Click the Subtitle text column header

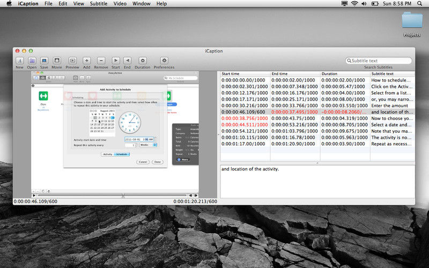pyautogui.click(x=393, y=74)
